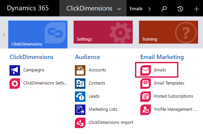Open the ClickDimensions Setti... link
This screenshot has width=203, height=134.
coord(45,83)
